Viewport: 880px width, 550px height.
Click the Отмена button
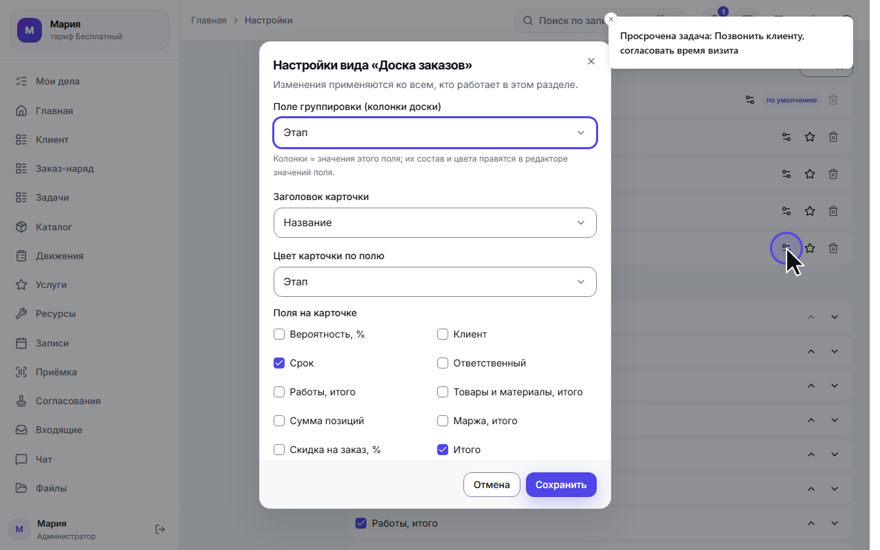pos(492,485)
